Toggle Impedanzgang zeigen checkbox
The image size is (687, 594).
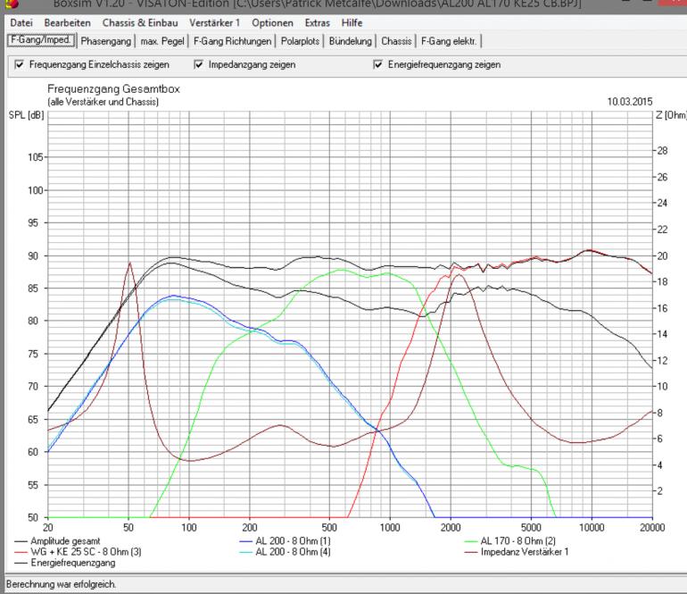click(x=198, y=64)
